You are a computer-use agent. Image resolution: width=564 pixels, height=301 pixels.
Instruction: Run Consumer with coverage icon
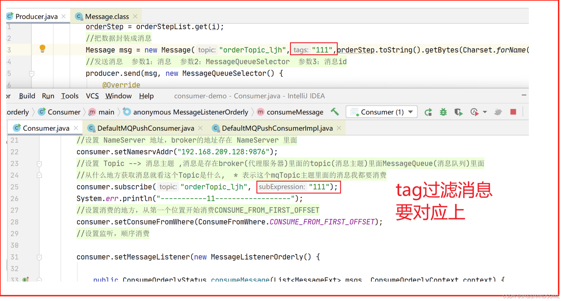(459, 112)
